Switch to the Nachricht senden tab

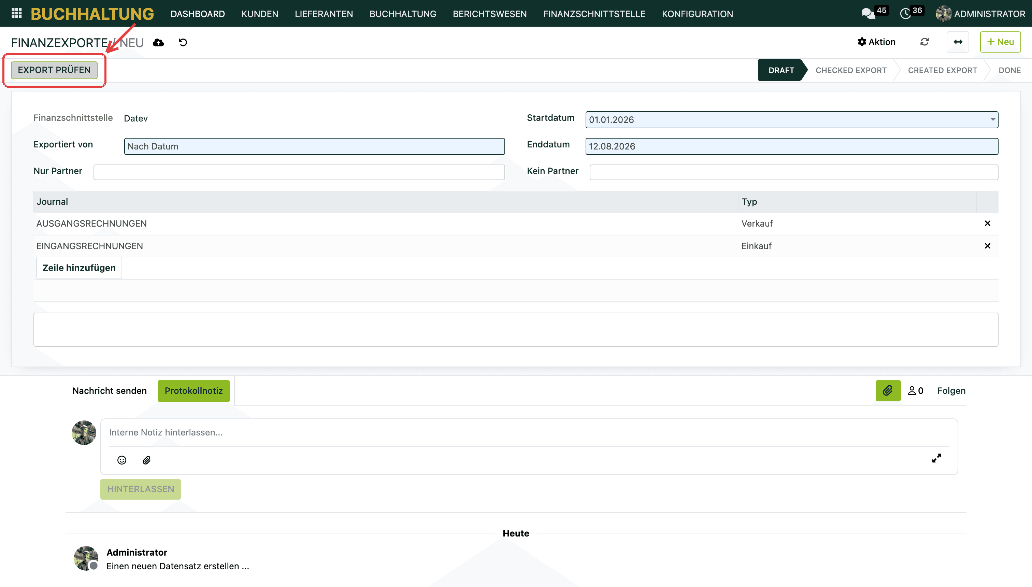click(x=110, y=391)
